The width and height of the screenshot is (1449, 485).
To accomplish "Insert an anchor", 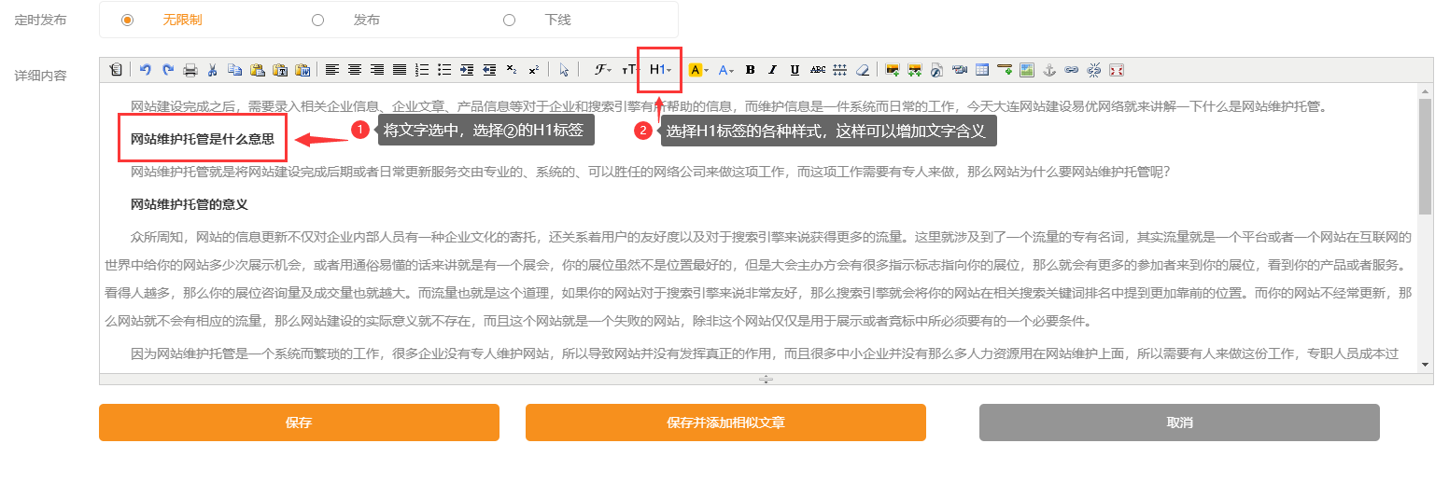I will (x=1049, y=70).
